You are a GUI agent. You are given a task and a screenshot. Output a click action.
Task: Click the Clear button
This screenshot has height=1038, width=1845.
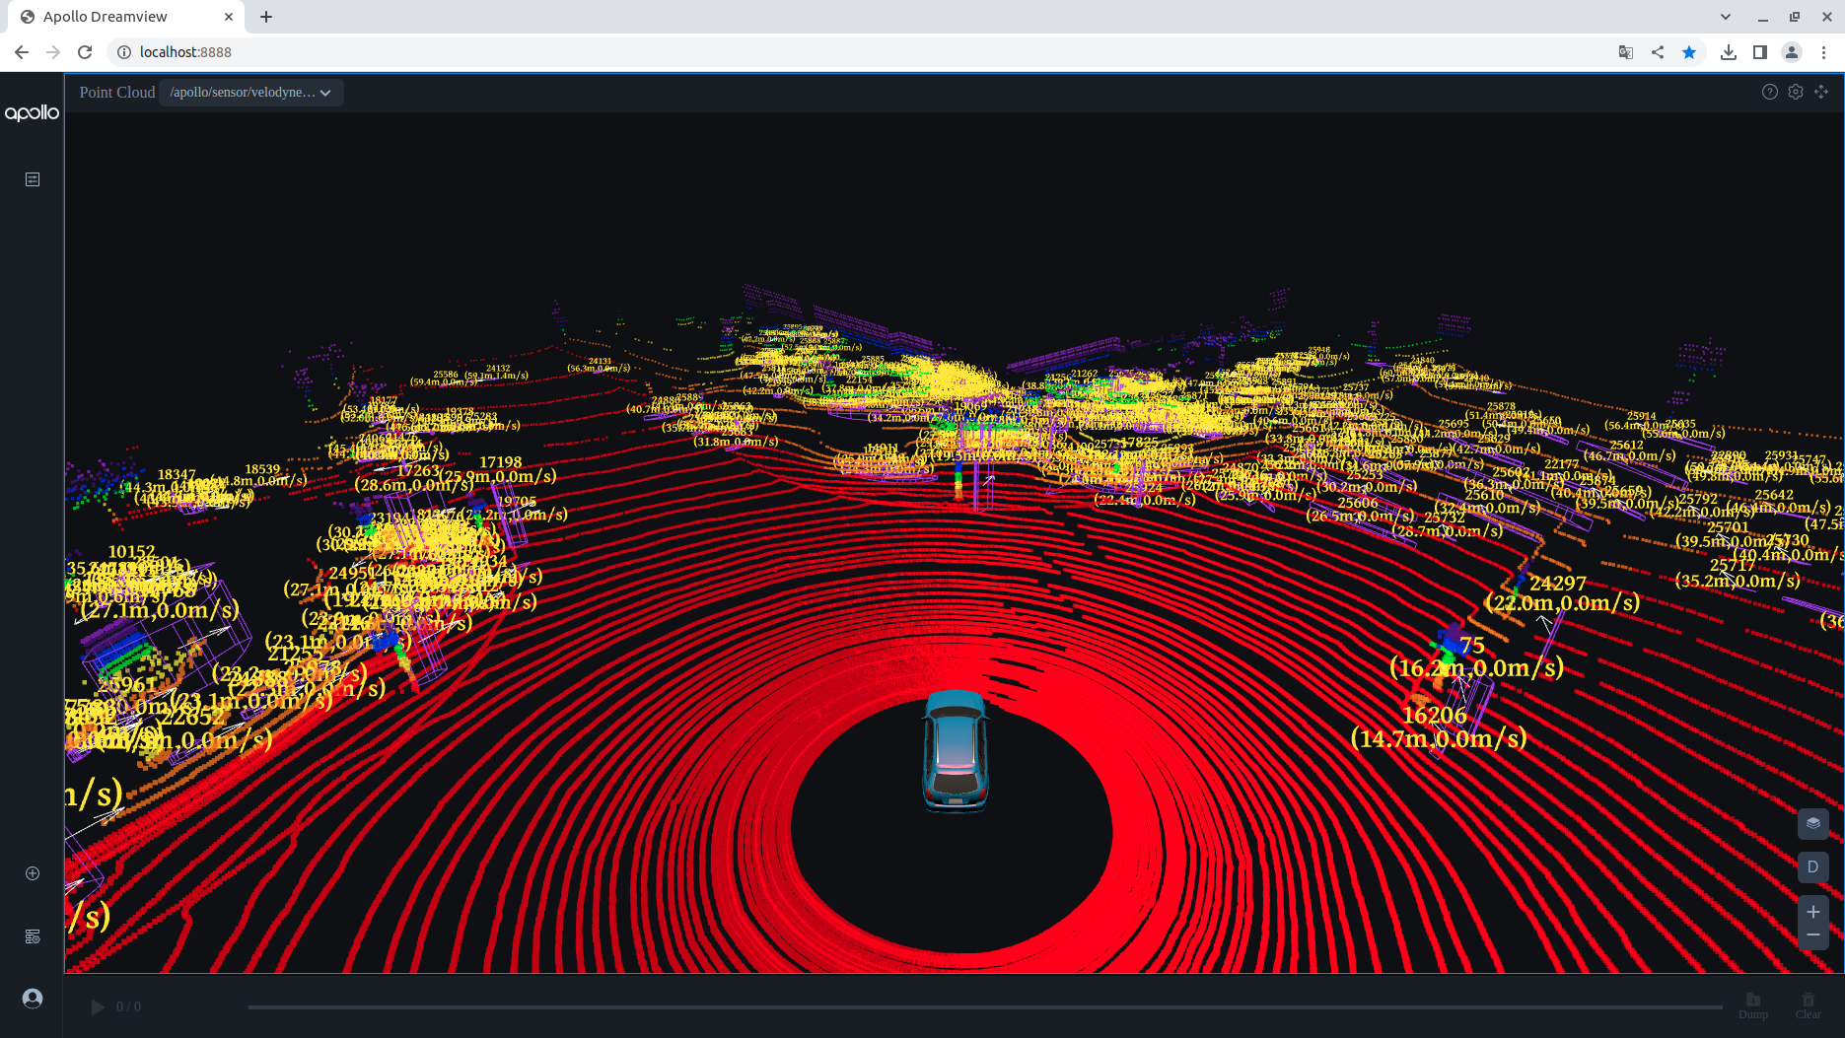coord(1808,1005)
